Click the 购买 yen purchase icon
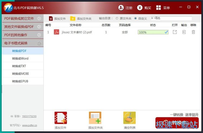203x133 pixels. (140, 8)
